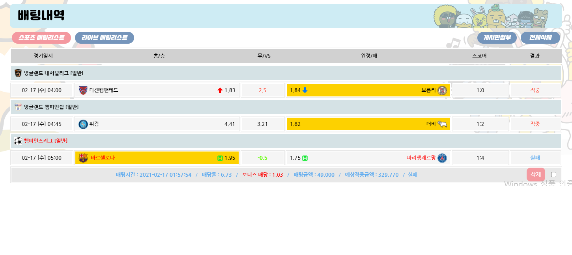This screenshot has height=255, width=572.
Task: Click the England National League badge icon
Action: click(x=18, y=73)
